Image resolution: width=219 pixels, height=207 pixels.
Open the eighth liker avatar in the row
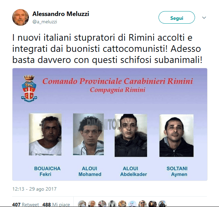pyautogui.click(x=152, y=204)
